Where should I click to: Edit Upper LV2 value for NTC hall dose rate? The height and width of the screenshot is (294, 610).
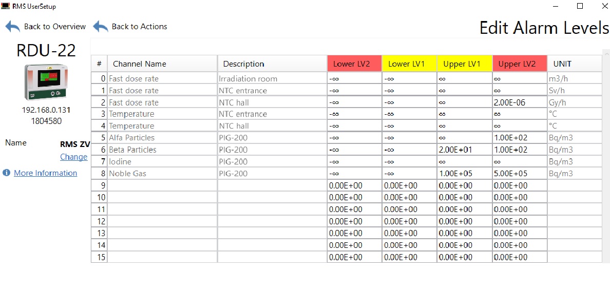519,102
